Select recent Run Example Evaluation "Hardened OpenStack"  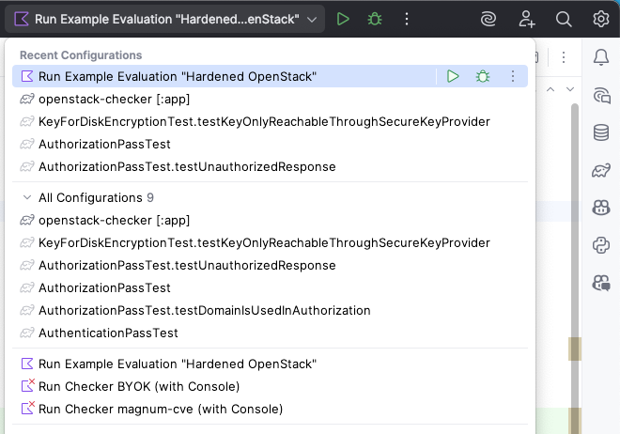[270, 76]
